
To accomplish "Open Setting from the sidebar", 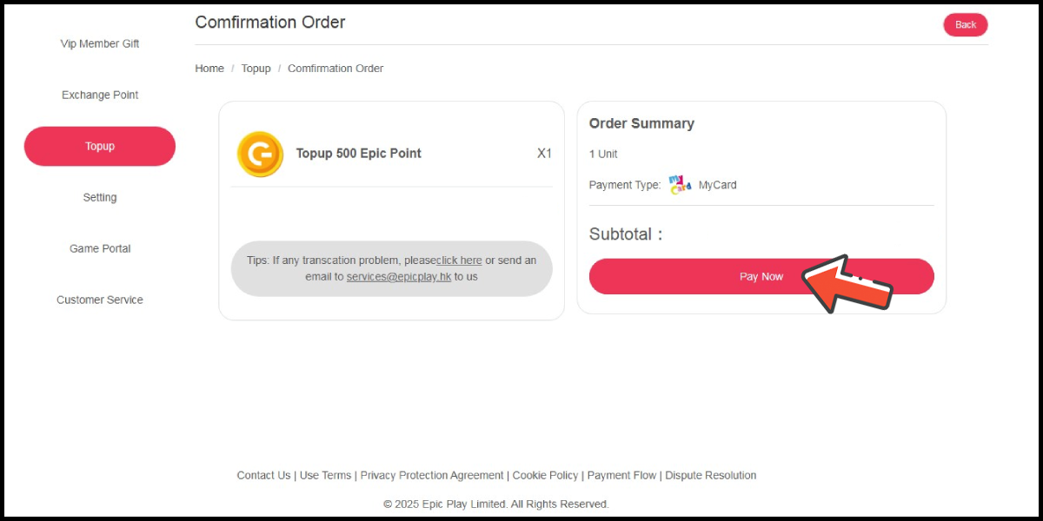I will (100, 198).
